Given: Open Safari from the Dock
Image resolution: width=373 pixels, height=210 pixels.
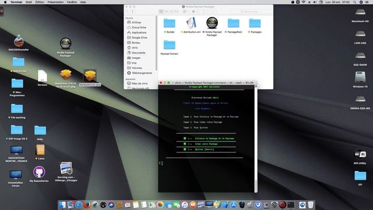Looking at the screenshot, I should pos(79,205).
